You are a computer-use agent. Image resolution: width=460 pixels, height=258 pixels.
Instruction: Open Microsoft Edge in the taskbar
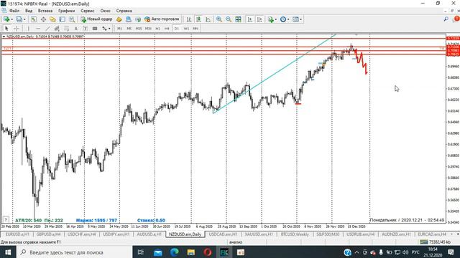[174, 252]
